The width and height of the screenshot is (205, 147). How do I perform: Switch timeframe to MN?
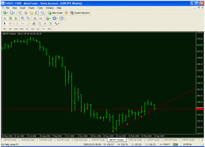pos(49,29)
